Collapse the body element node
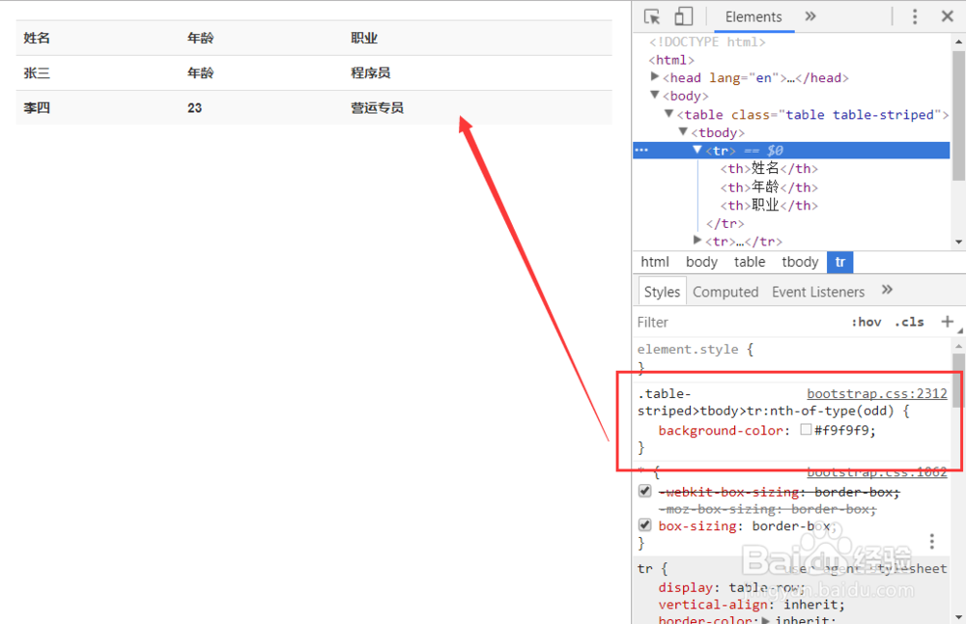The image size is (966, 624). point(654,96)
